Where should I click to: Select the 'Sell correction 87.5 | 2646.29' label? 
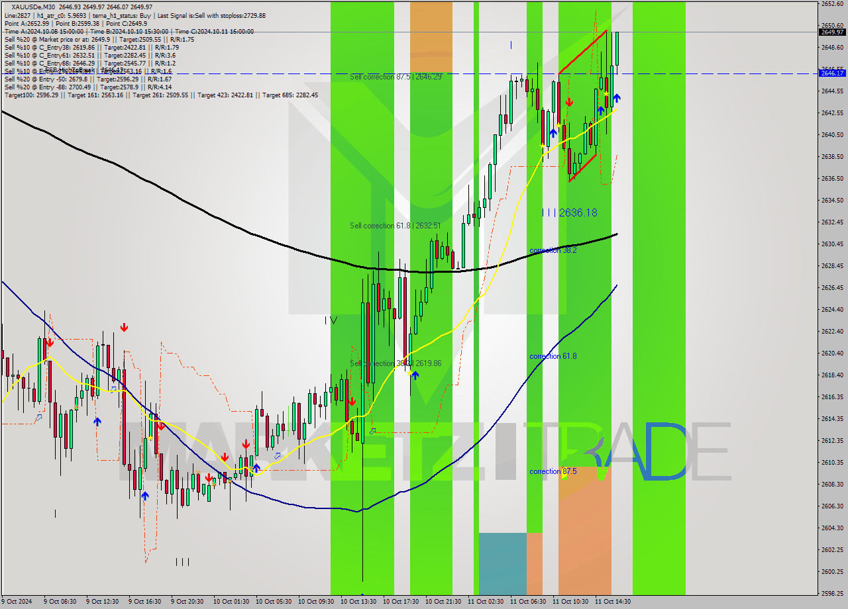coord(396,77)
